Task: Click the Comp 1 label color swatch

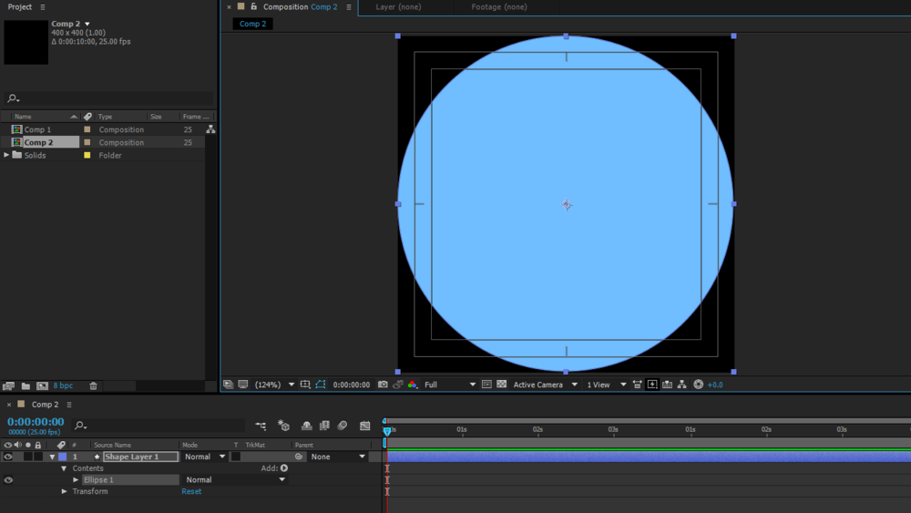Action: pos(87,129)
